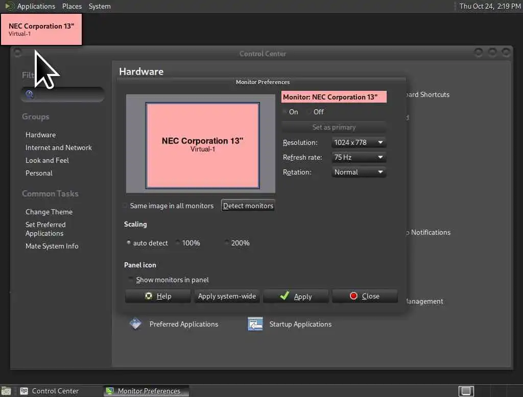Open the Resolution dropdown showing 1024 x 778

[x=359, y=142]
